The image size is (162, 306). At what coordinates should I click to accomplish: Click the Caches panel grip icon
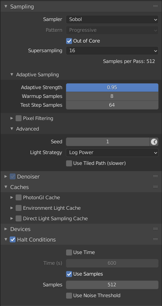point(155,187)
